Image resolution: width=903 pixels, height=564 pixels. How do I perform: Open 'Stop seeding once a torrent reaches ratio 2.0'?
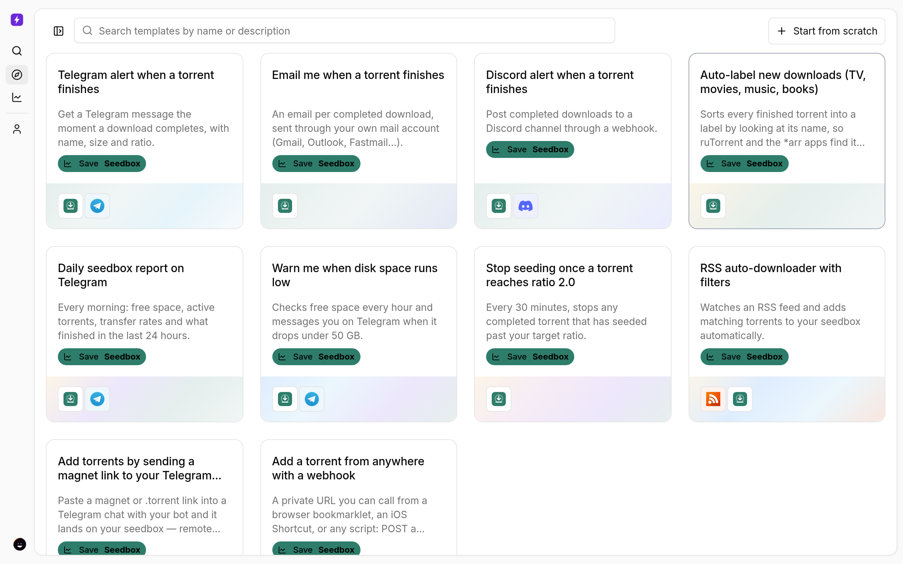pos(559,275)
